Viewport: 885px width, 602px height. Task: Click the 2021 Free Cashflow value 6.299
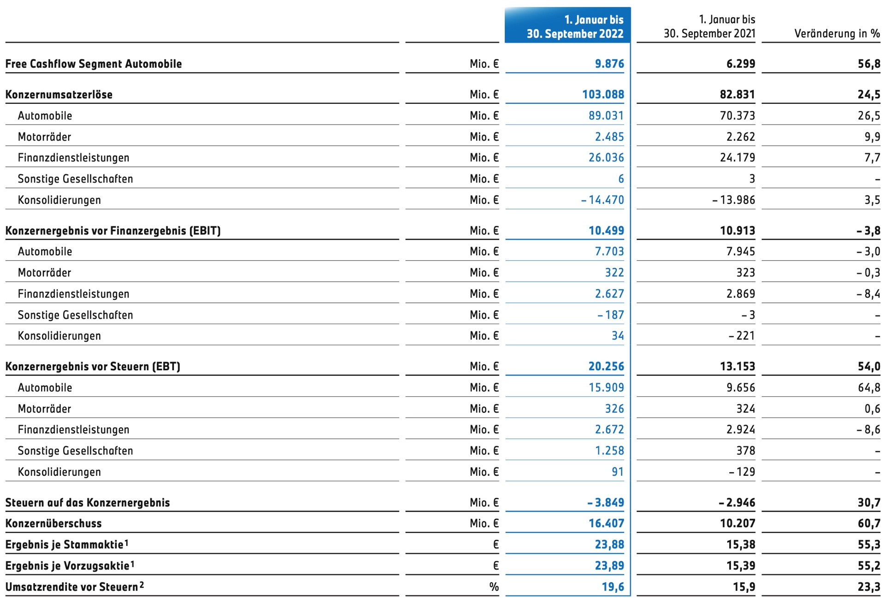pyautogui.click(x=740, y=64)
